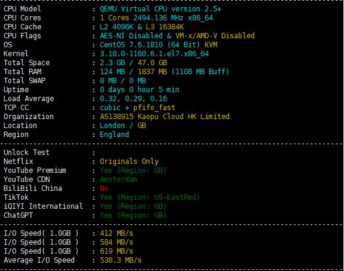Image resolution: width=344 pixels, height=271 pixels.
Task: Click the Unlock Test label
Action: click(26, 153)
